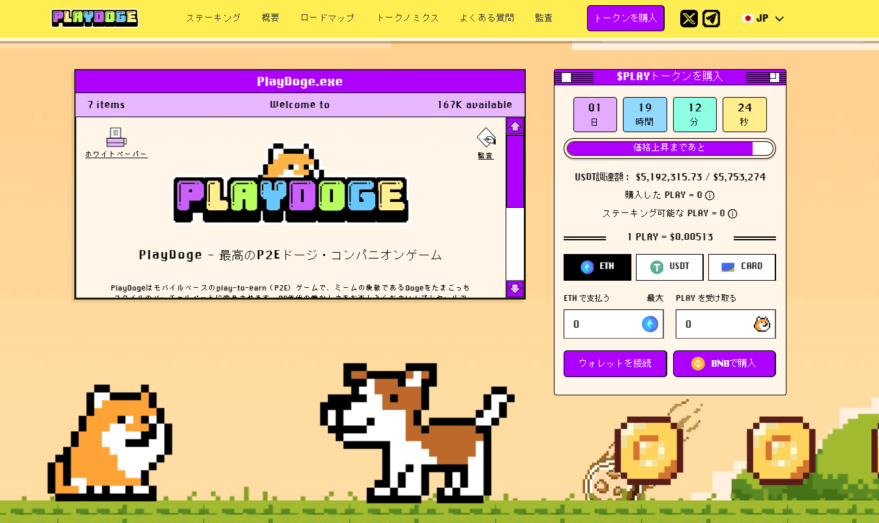879x523 pixels.
Task: Focus the ETH で支払う amount field
Action: coord(614,324)
